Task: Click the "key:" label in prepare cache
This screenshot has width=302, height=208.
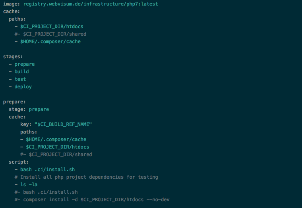Action: [x=26, y=124]
